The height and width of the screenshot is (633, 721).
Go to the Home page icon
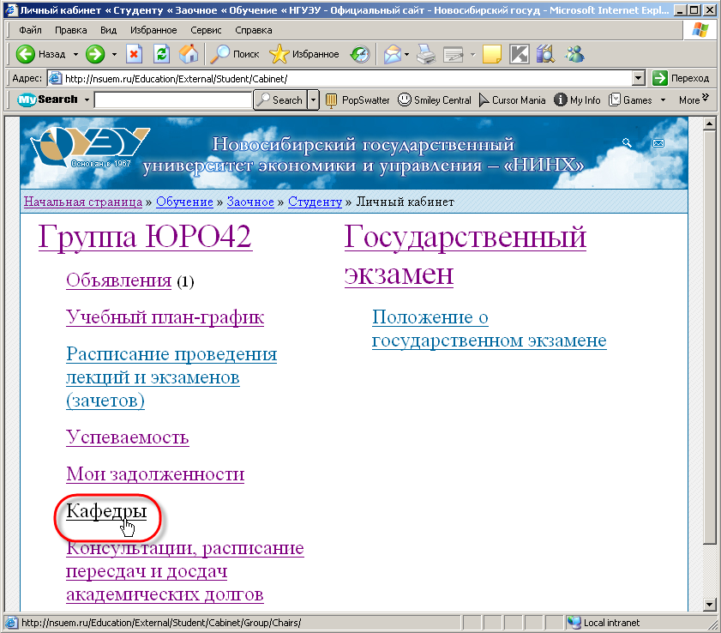(188, 54)
